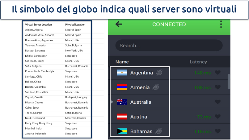Expand the Australia server list arrow
Screen dimensions: 249x140
(112, 102)
